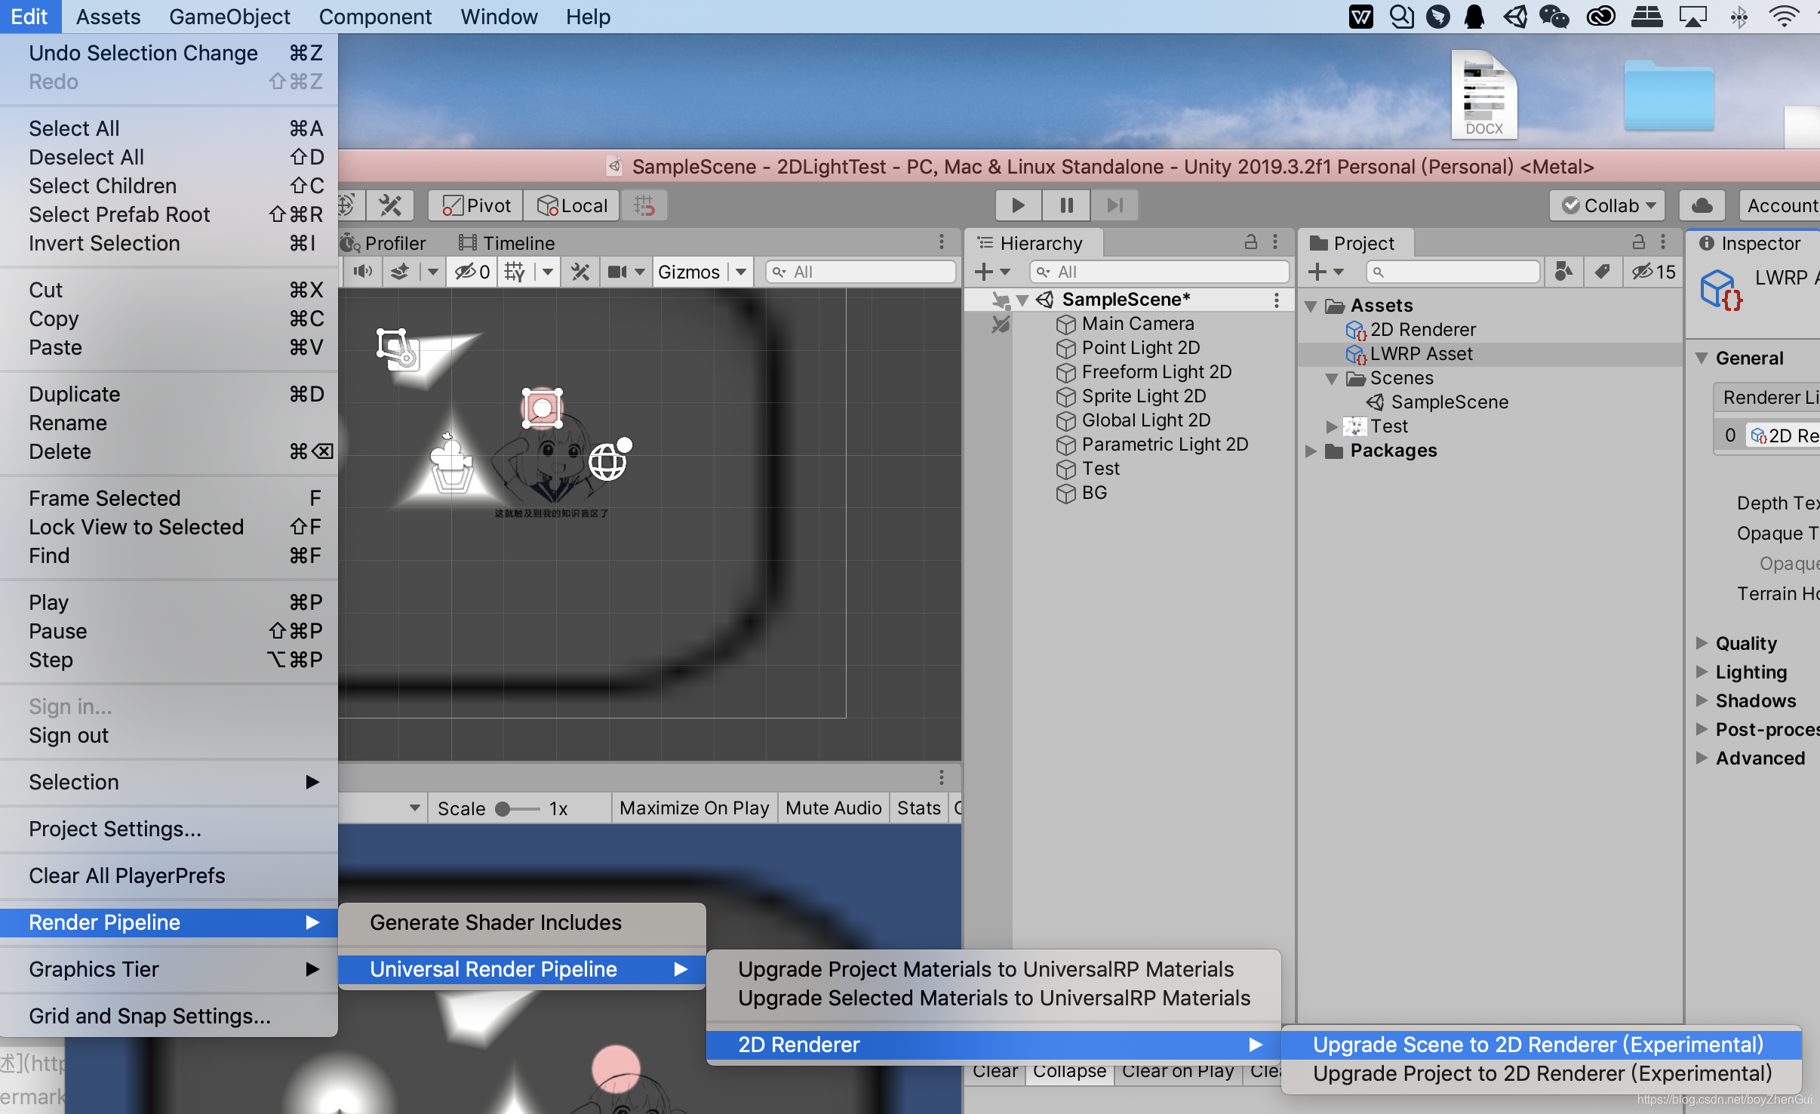Click the Scale slider handle
Viewport: 1820px width, 1114px height.
[503, 809]
